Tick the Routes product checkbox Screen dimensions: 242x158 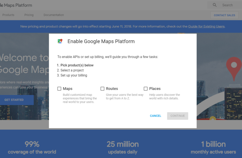click(x=102, y=89)
